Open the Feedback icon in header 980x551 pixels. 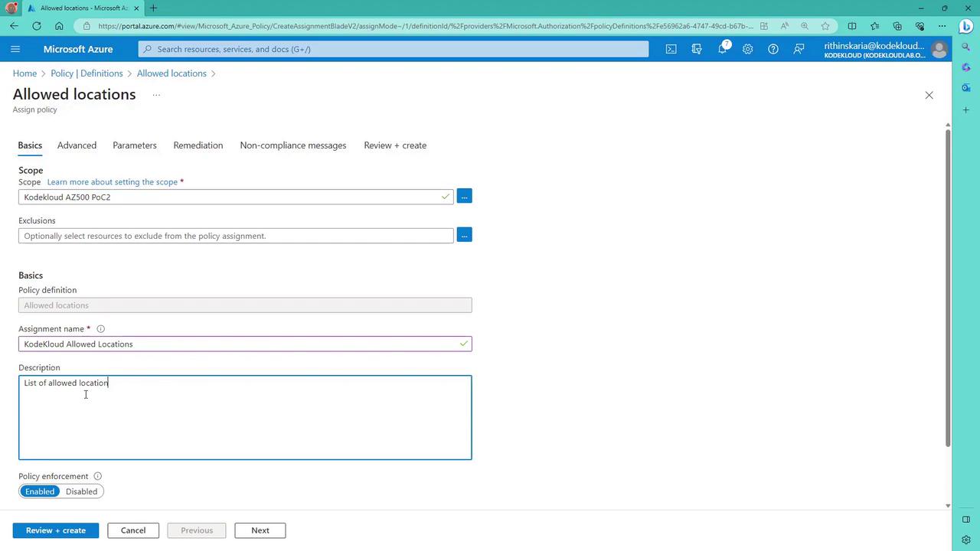[799, 49]
